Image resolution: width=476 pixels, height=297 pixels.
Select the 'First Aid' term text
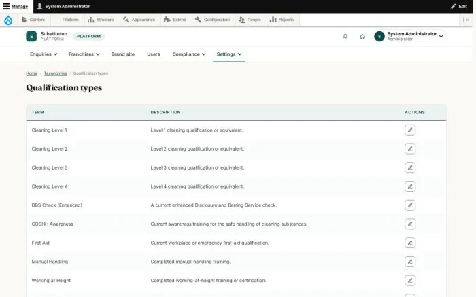(x=40, y=243)
